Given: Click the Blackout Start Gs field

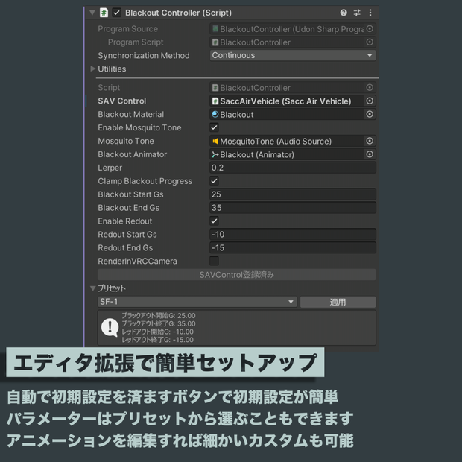Looking at the screenshot, I should click(x=293, y=194).
